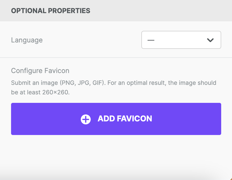Click the Configure Favicon heading
The height and width of the screenshot is (180, 232).
click(x=40, y=71)
